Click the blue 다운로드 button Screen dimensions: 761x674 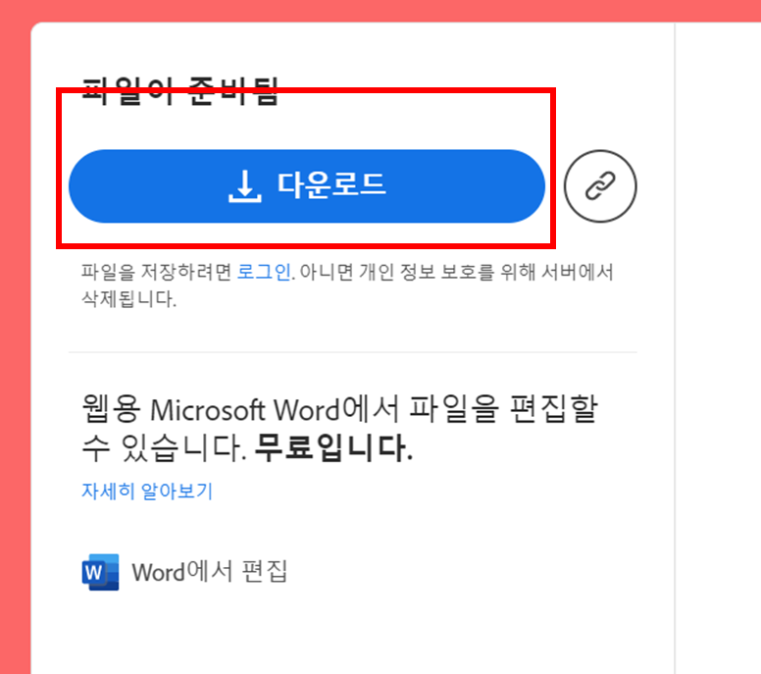coord(307,186)
